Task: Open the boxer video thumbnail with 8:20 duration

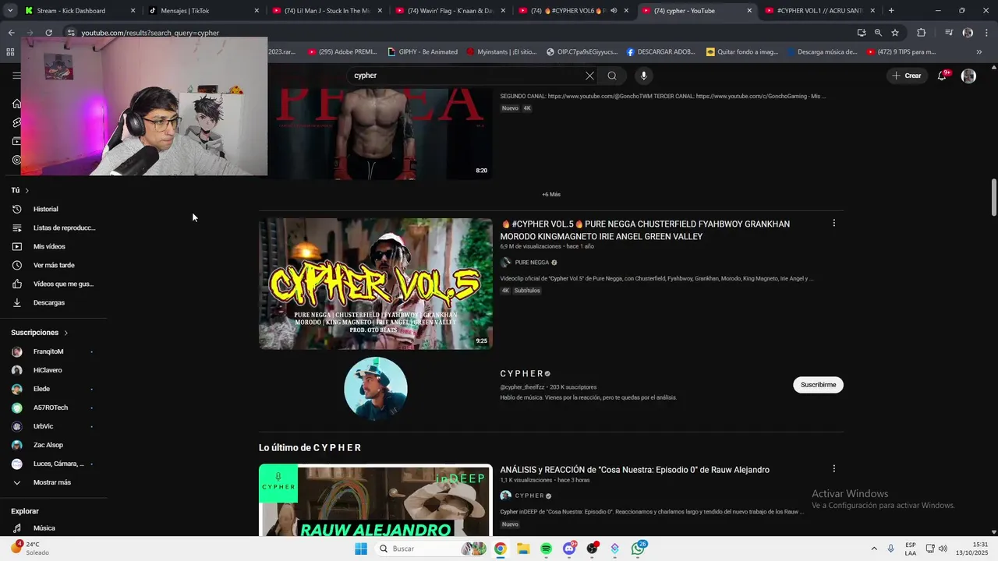Action: [x=380, y=132]
